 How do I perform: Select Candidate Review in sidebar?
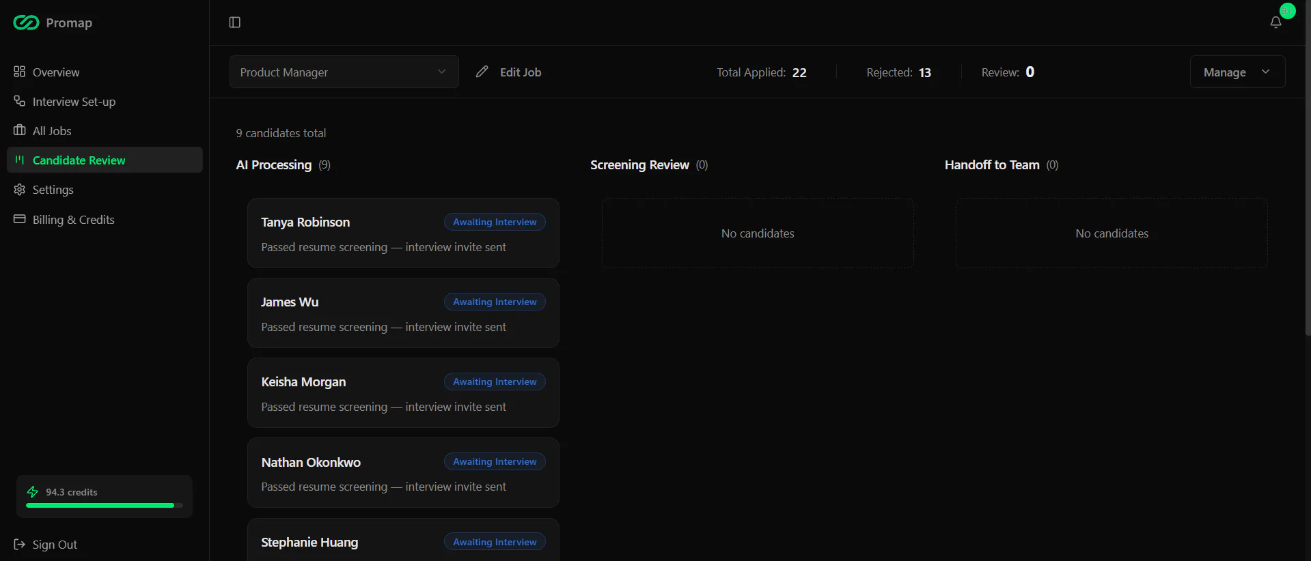(105, 160)
